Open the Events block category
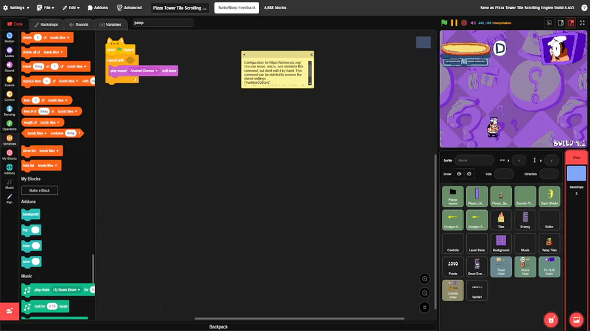 click(x=9, y=81)
